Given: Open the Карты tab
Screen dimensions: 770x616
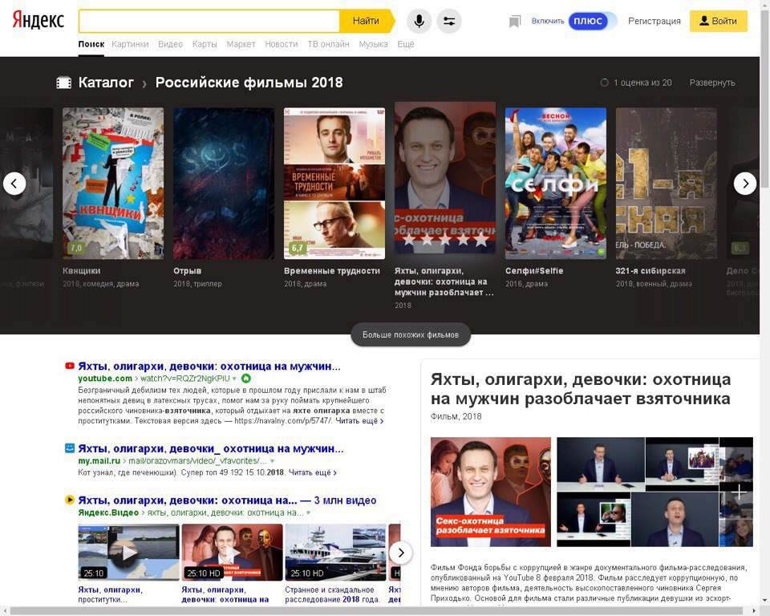Looking at the screenshot, I should click(x=205, y=44).
